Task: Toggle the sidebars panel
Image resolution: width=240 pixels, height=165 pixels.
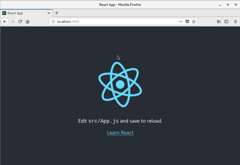Action: (x=226, y=21)
